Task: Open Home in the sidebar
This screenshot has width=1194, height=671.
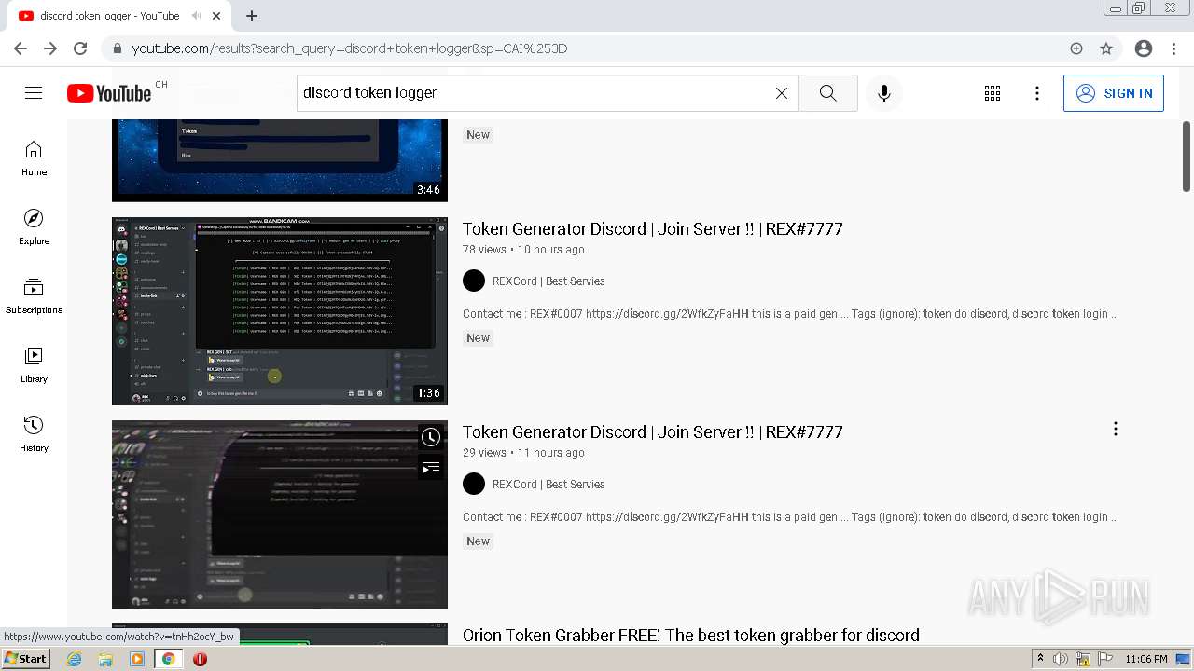Action: coord(34,158)
